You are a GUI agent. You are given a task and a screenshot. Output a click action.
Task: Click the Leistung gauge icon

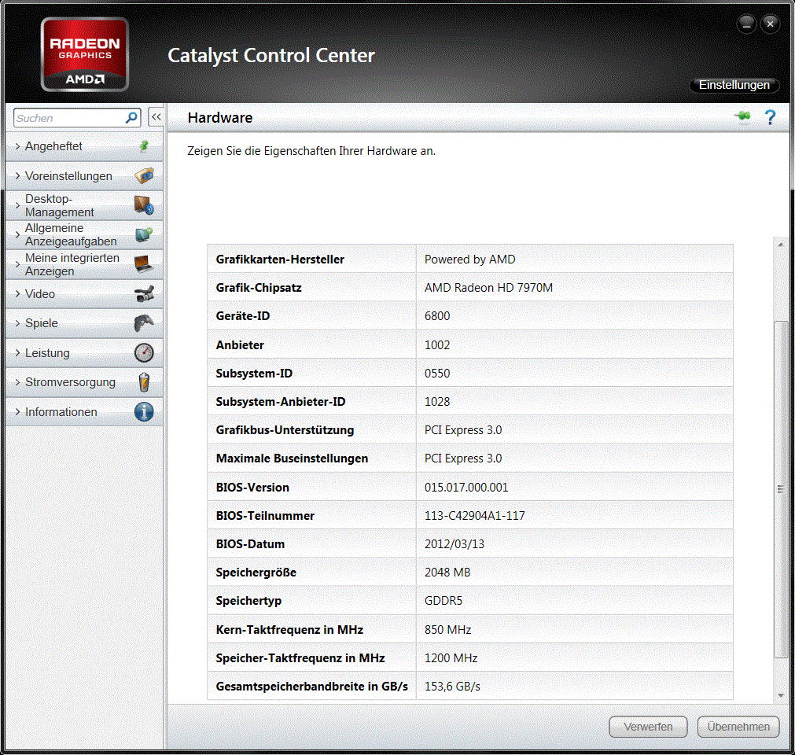pos(144,352)
